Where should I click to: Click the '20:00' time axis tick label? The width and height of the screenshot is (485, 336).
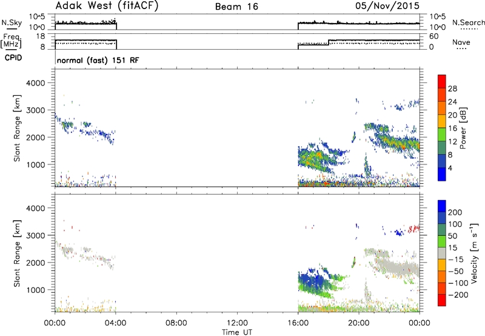[359, 323]
